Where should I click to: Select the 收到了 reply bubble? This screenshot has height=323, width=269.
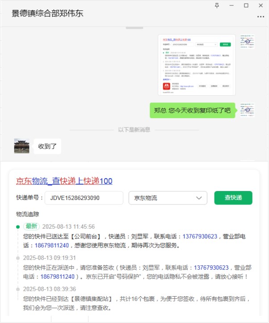(x=47, y=146)
